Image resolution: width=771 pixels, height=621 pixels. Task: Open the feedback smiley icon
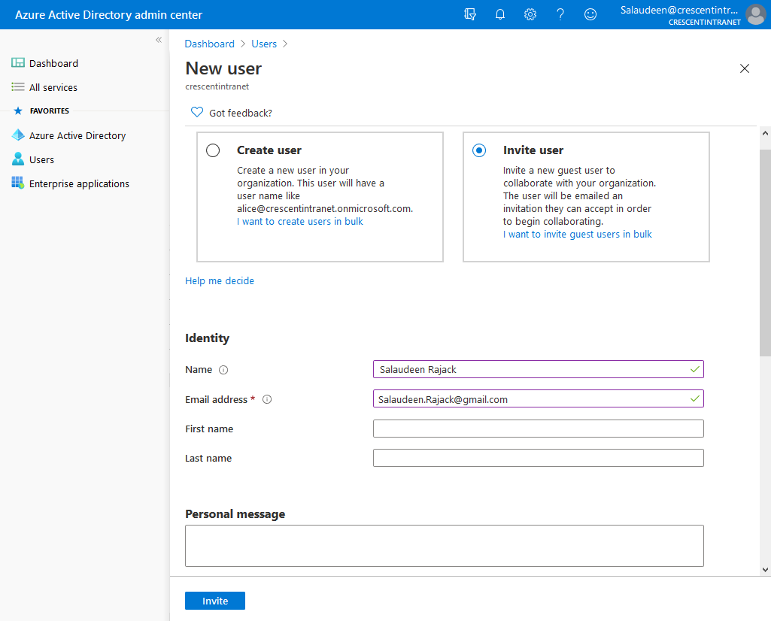590,14
